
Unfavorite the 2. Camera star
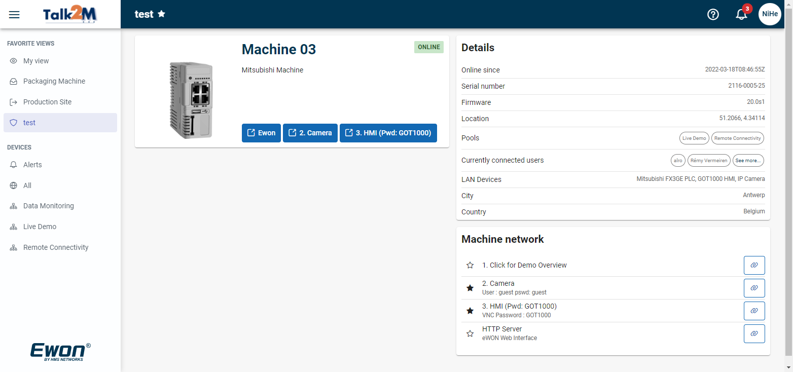(x=470, y=288)
